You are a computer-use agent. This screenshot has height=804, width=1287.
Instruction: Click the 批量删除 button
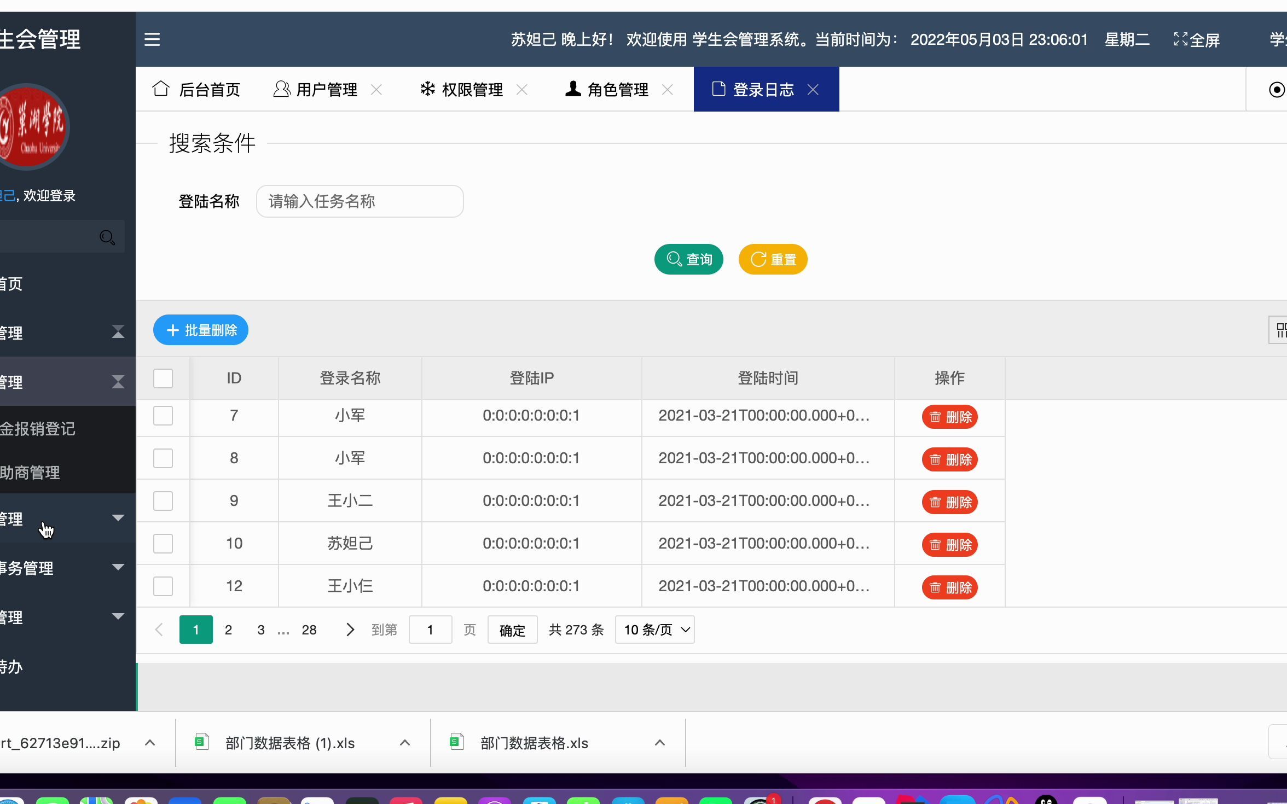[200, 330]
